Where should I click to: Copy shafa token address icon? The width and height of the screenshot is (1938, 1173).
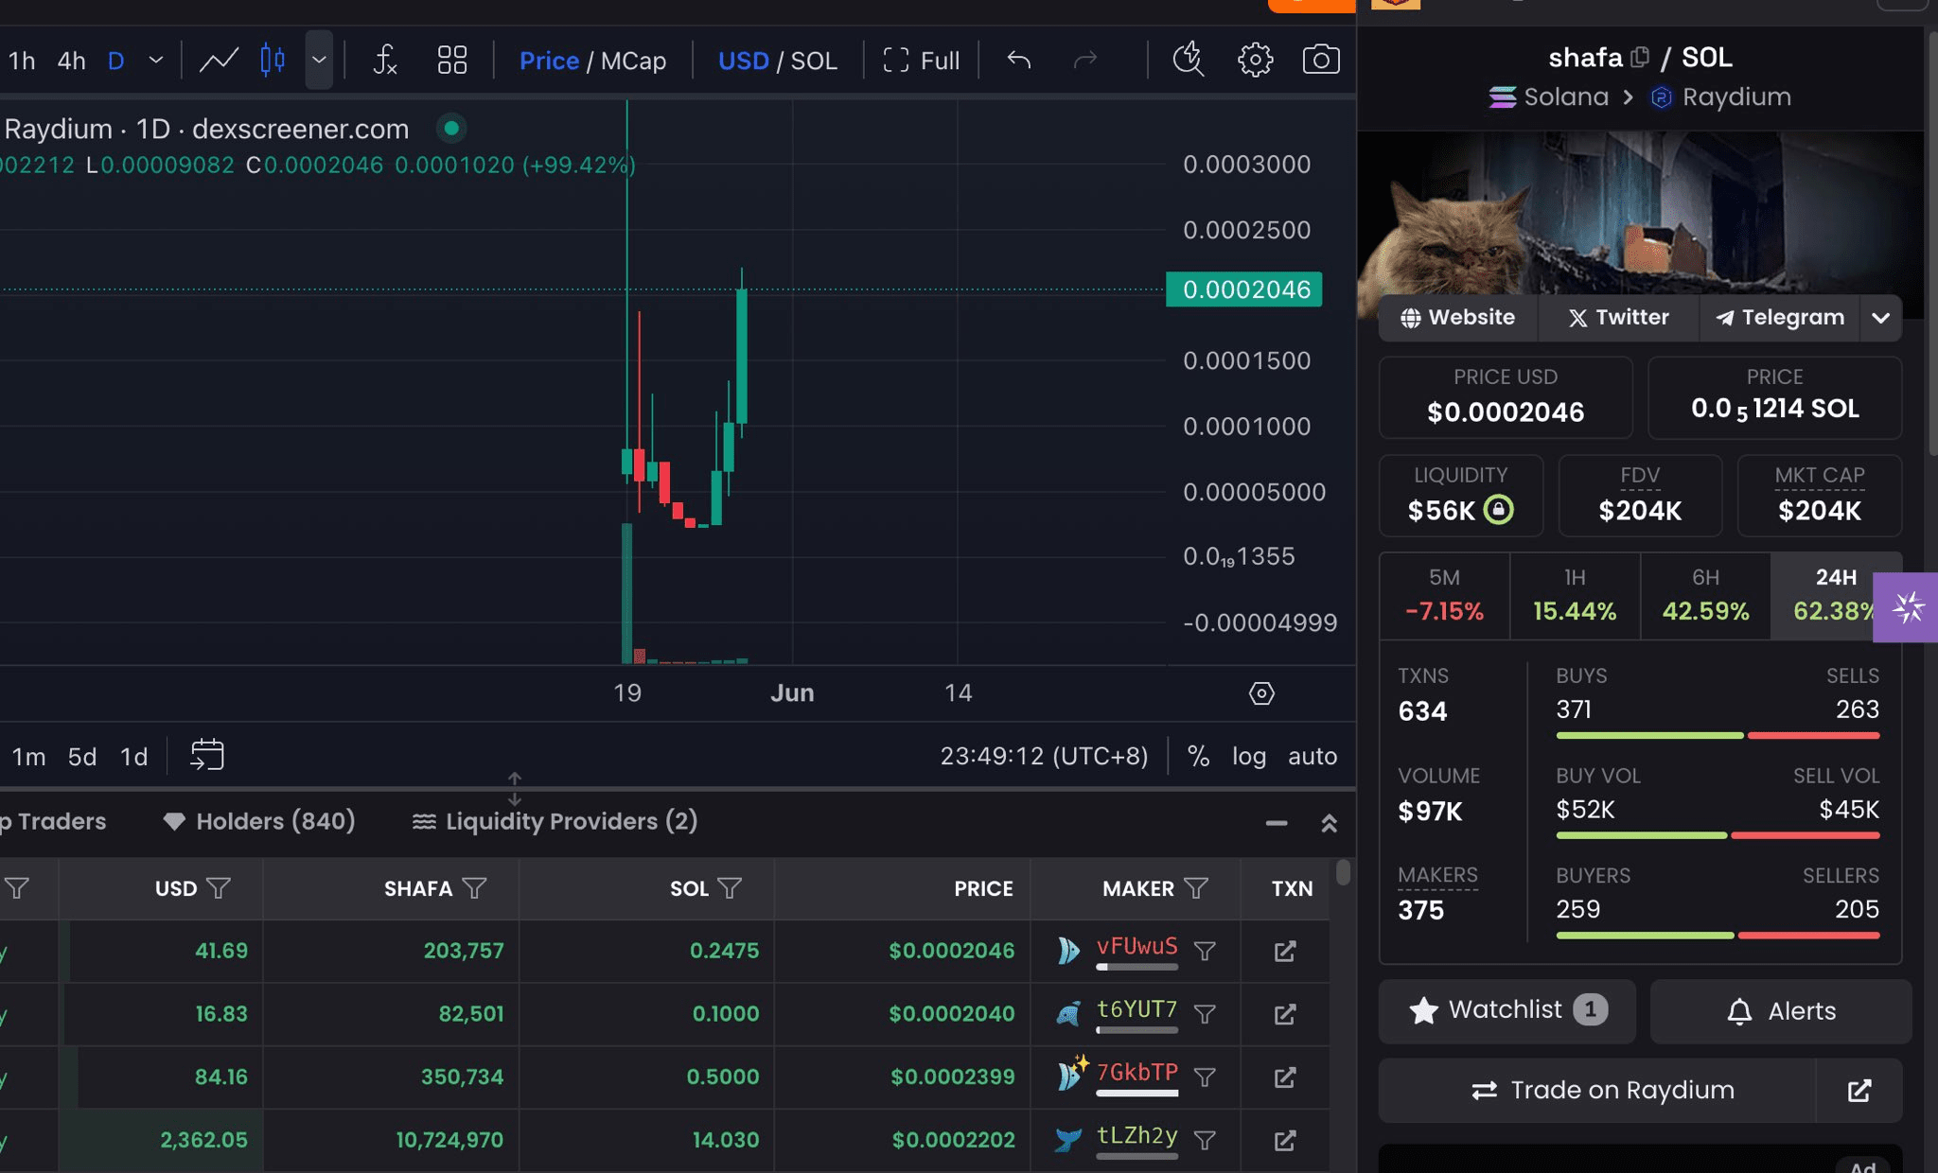(x=1640, y=58)
